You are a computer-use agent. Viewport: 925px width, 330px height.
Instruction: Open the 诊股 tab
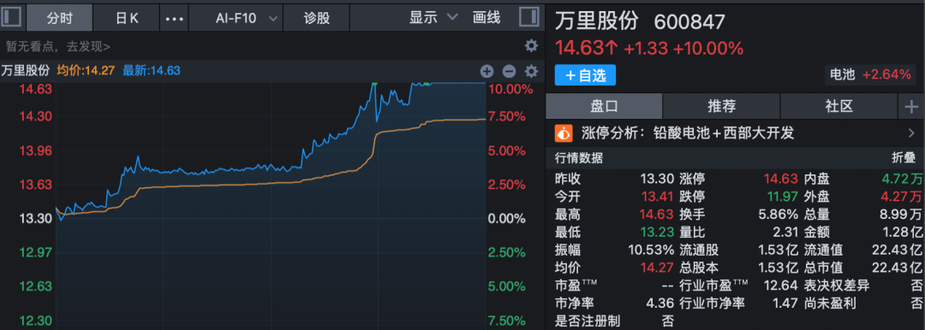point(317,18)
